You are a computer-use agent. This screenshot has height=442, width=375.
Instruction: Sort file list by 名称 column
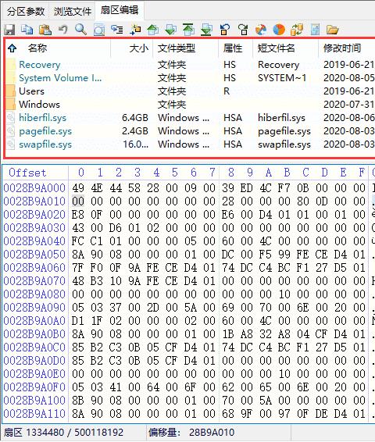pos(37,48)
